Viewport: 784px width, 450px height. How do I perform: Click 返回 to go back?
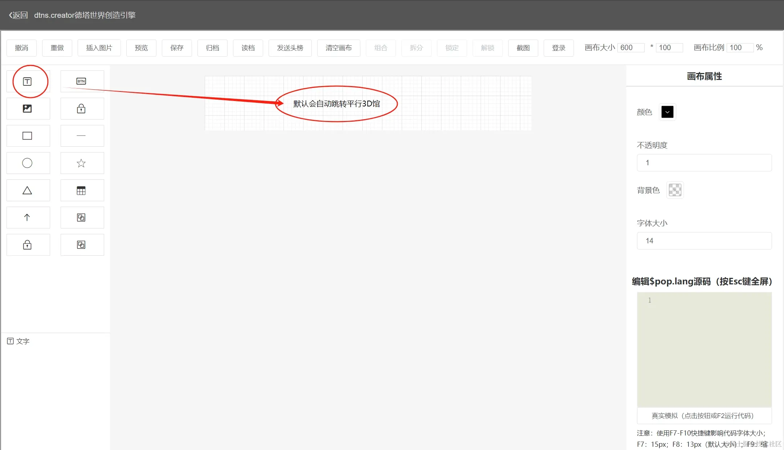click(18, 15)
